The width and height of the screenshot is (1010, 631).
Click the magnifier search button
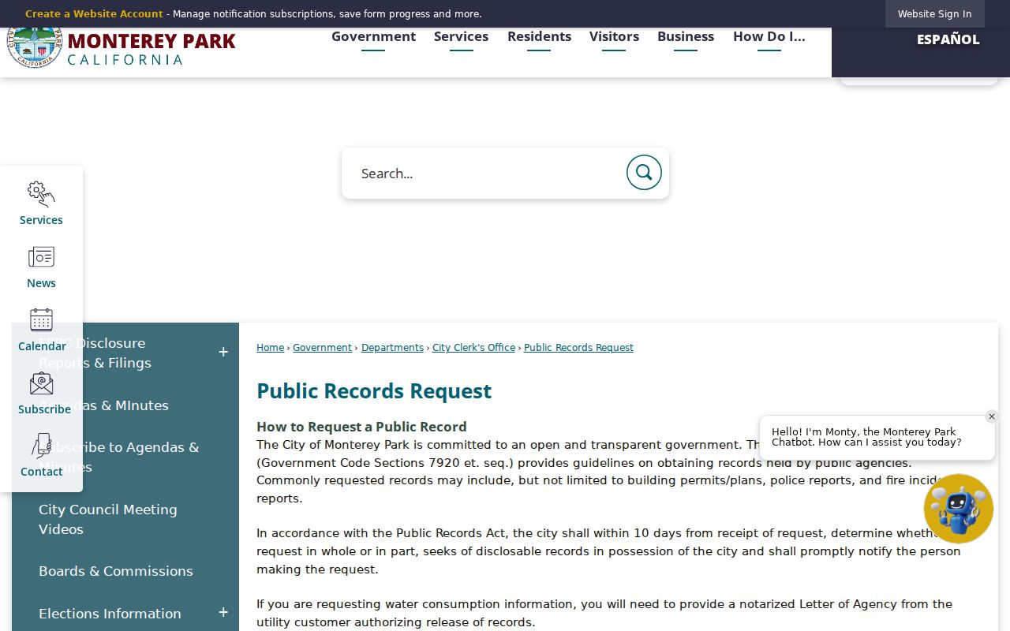click(x=644, y=173)
